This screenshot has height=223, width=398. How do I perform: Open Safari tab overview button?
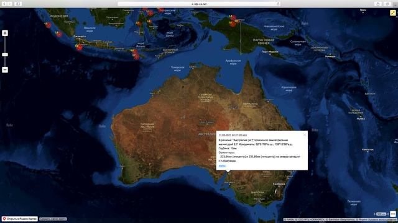click(x=387, y=4)
